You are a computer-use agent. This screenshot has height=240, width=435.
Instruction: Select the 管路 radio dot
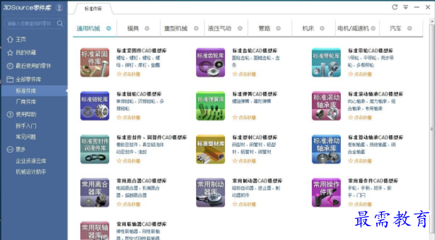click(278, 28)
